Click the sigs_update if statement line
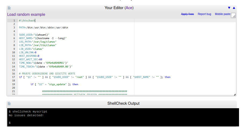Screen dimensions: 246x135 (54, 84)
